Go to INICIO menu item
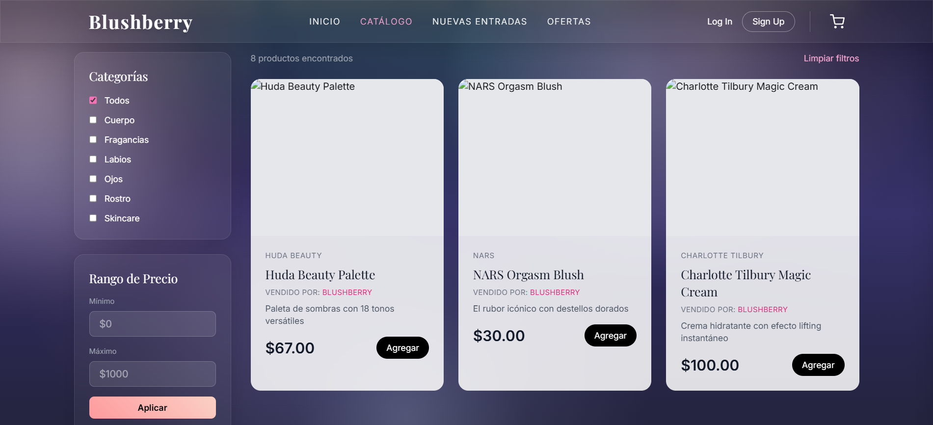The height and width of the screenshot is (425, 933). coord(324,22)
